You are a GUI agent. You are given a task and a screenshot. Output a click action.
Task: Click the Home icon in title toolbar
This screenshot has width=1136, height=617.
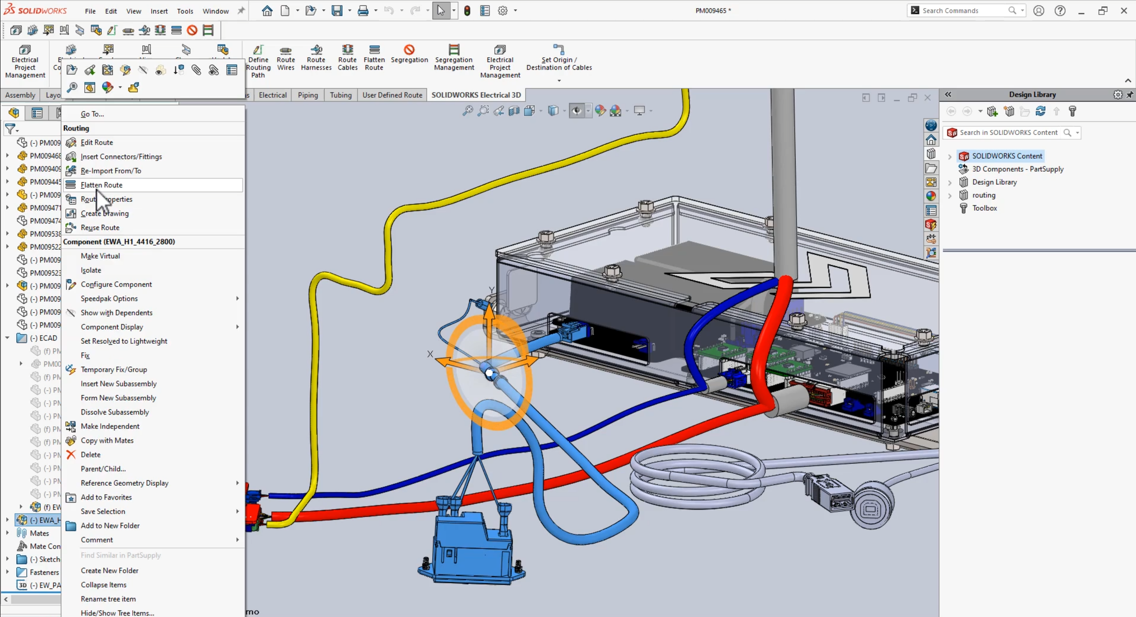click(x=267, y=11)
